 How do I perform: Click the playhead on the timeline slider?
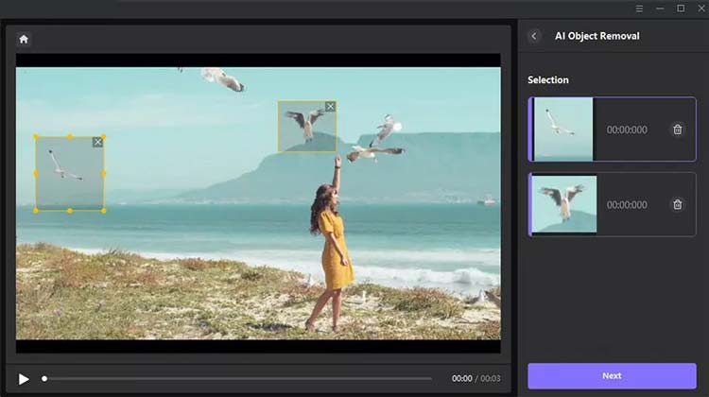(44, 378)
